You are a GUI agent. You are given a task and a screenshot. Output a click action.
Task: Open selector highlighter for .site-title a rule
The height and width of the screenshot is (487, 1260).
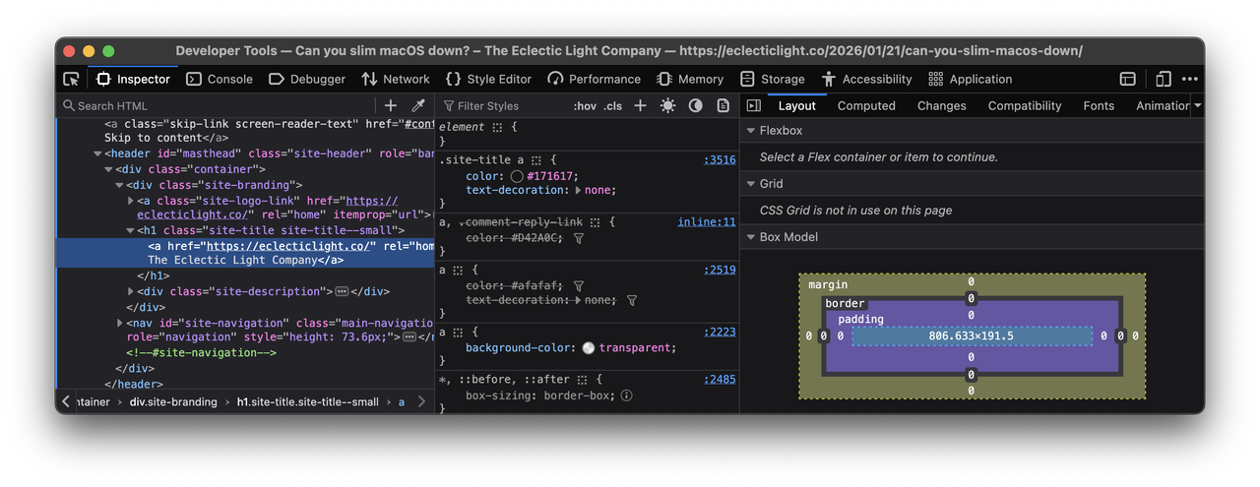pos(536,159)
